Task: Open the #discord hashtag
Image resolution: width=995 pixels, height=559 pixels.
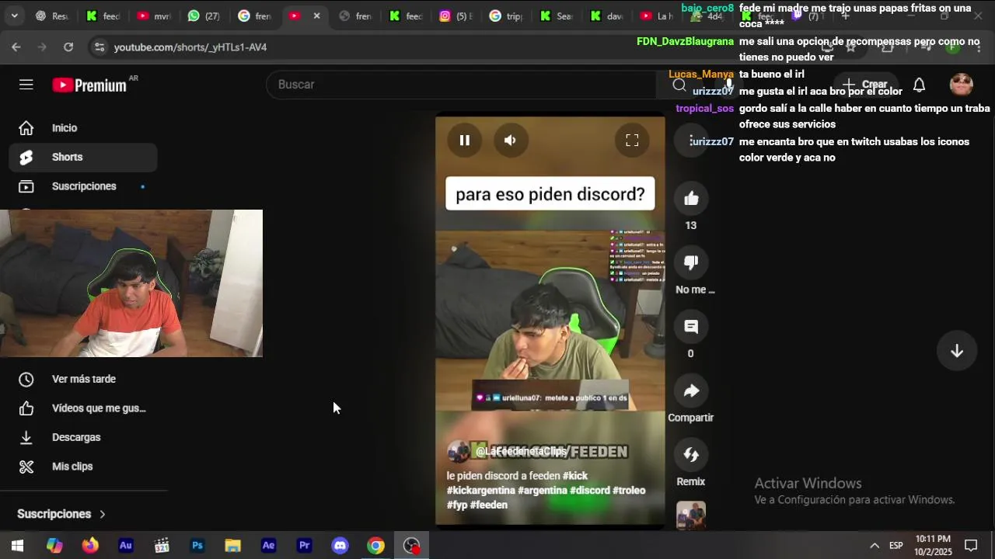Action: 589,491
